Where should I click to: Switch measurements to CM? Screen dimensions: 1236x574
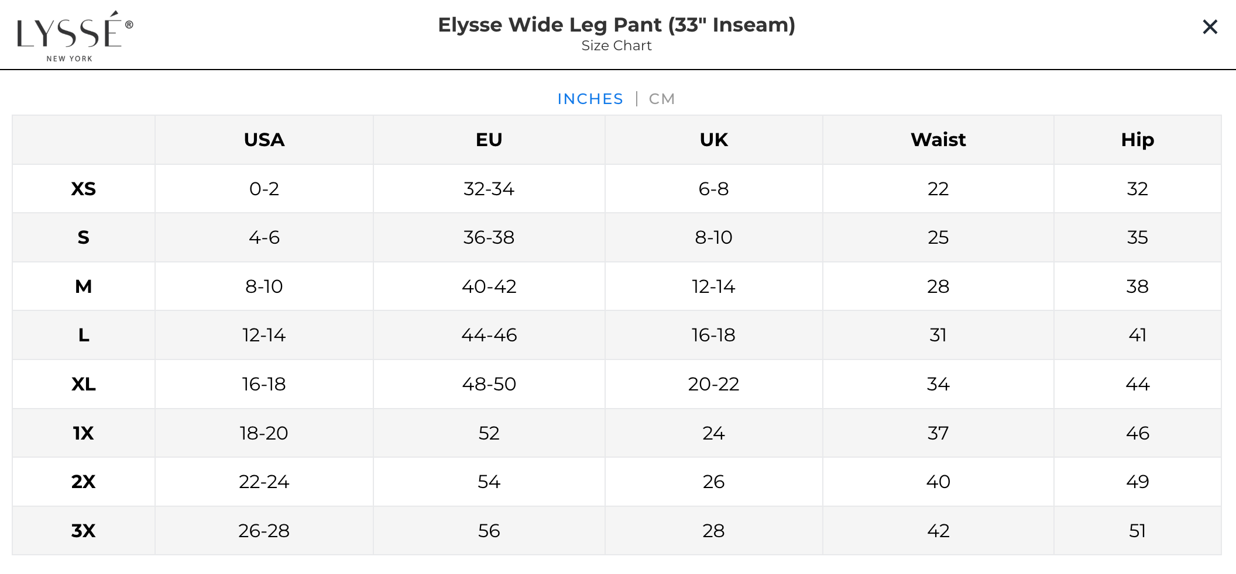661,99
